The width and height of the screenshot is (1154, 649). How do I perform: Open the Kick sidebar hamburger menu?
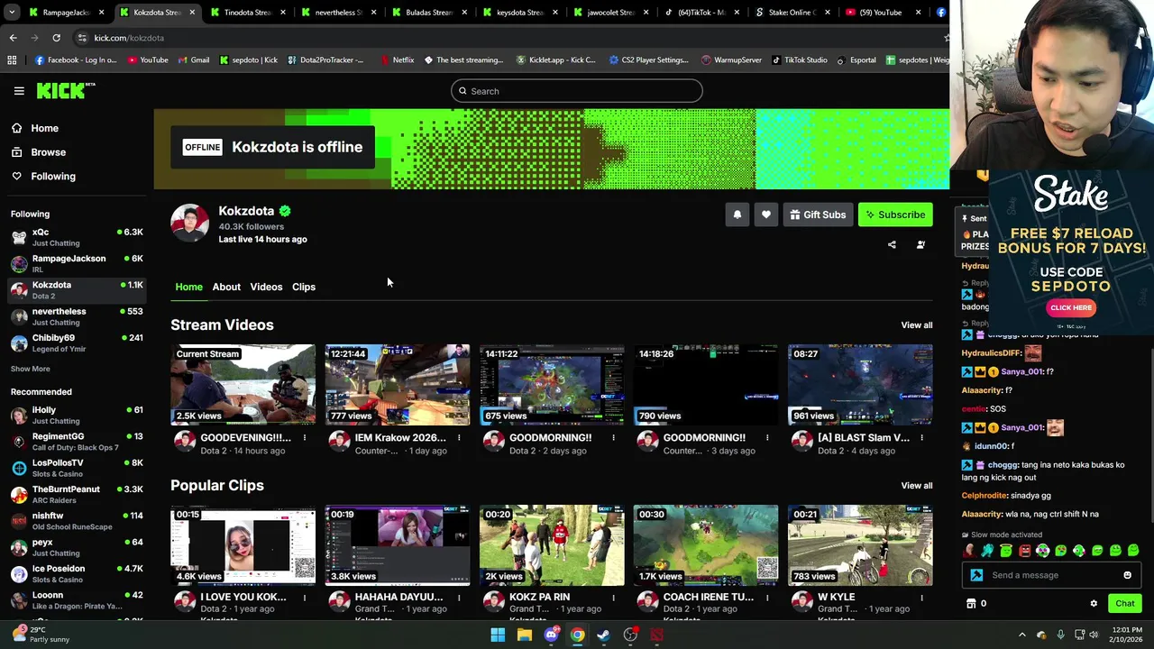click(18, 91)
